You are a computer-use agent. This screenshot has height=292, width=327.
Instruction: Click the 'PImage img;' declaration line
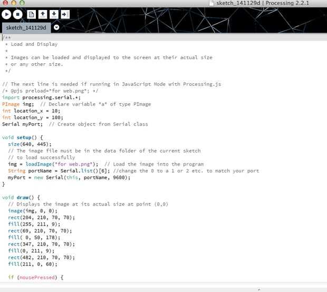click(76, 104)
